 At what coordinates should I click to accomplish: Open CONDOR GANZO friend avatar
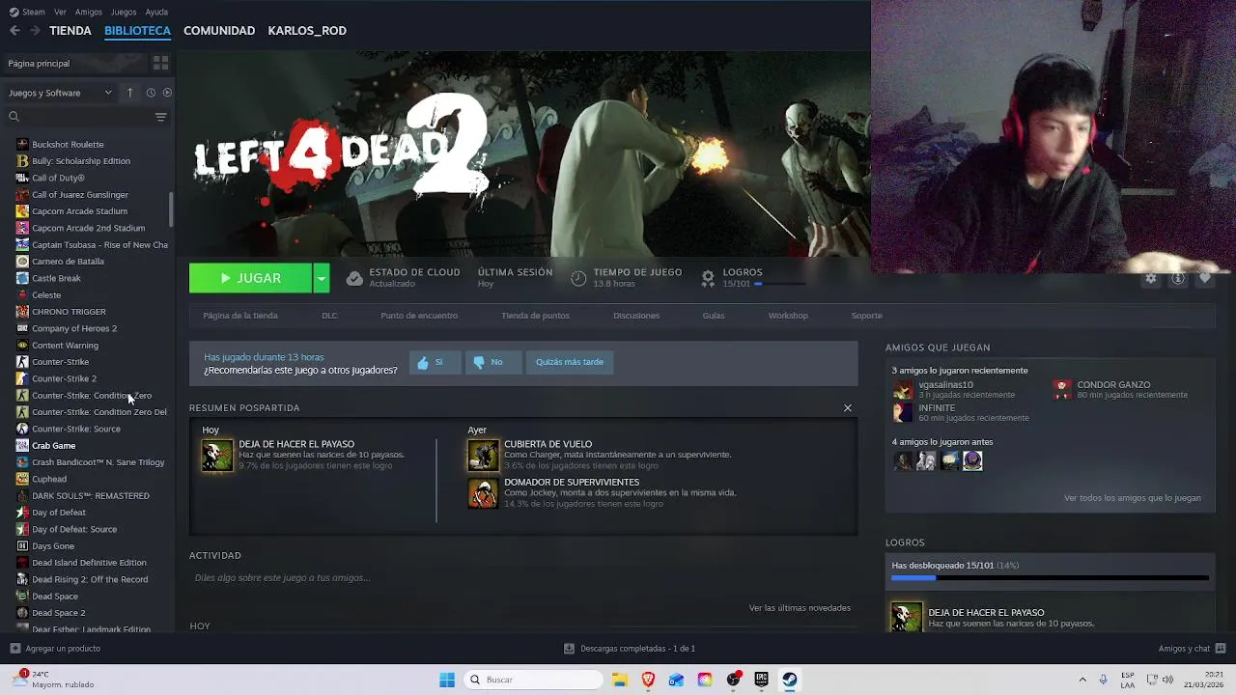tap(1062, 389)
